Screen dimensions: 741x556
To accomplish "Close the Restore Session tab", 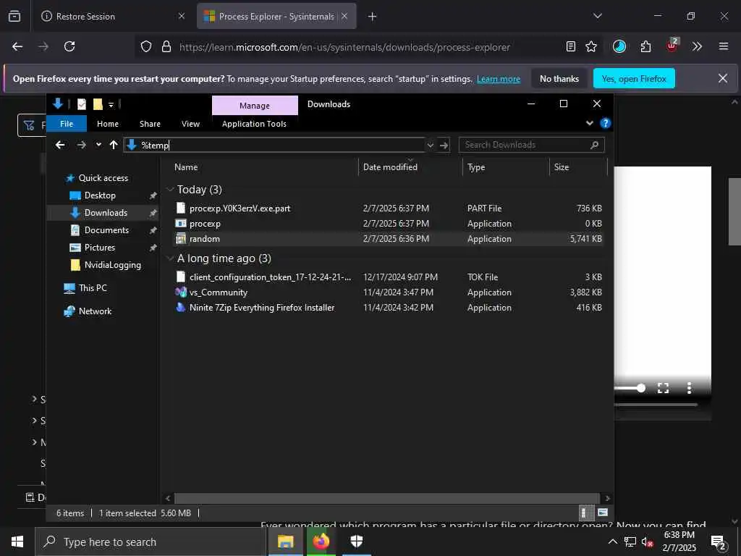I will coord(182,16).
